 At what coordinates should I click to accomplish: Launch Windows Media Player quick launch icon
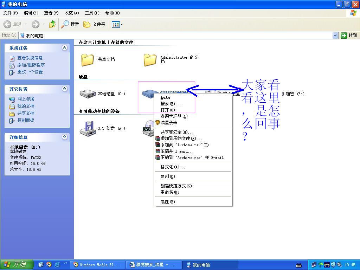point(49,265)
